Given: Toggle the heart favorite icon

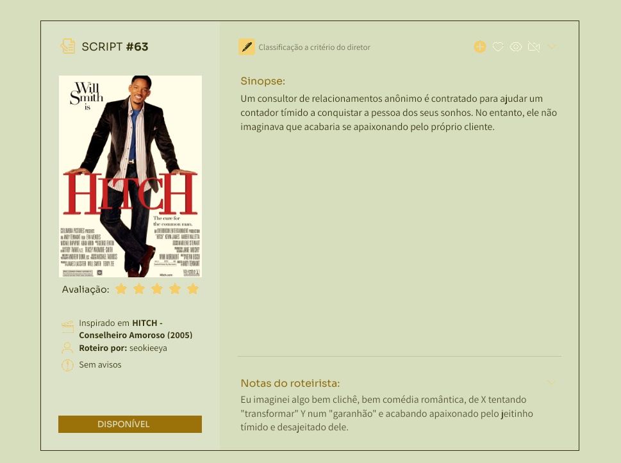Looking at the screenshot, I should (x=498, y=47).
